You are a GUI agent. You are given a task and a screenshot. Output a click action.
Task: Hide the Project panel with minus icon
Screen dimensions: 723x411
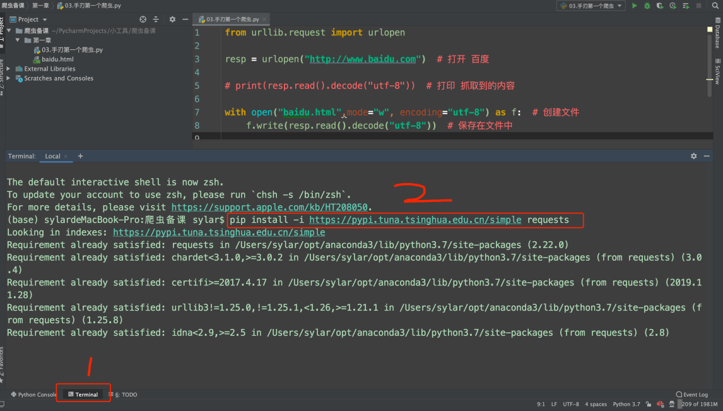click(x=185, y=20)
